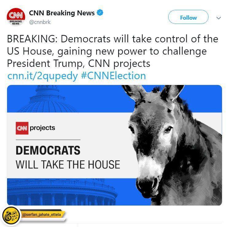Follow the CNN Breaking News account
The width and height of the screenshot is (230, 227).
pyautogui.click(x=188, y=17)
